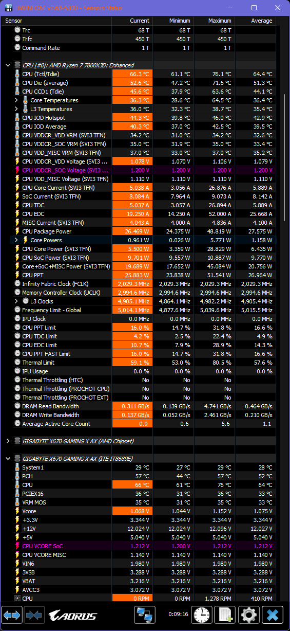This screenshot has width=290, height=631.
Task: Expand the L3 Temperatures row
Action: pos(16,109)
